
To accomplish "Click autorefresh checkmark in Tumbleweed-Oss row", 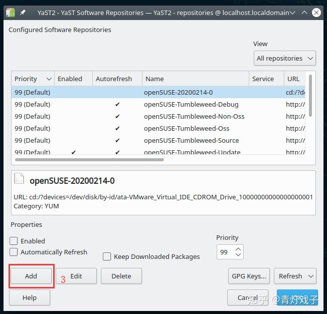I will pos(117,128).
